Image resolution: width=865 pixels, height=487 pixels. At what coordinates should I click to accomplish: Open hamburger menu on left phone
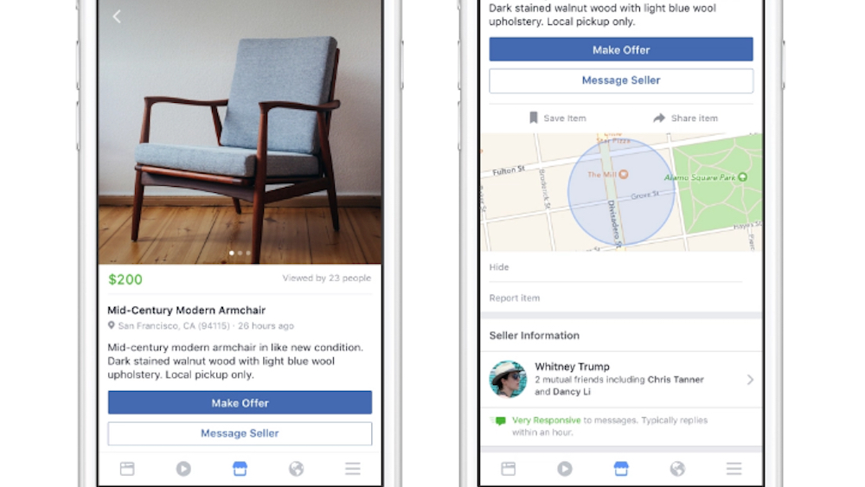pyautogui.click(x=353, y=469)
